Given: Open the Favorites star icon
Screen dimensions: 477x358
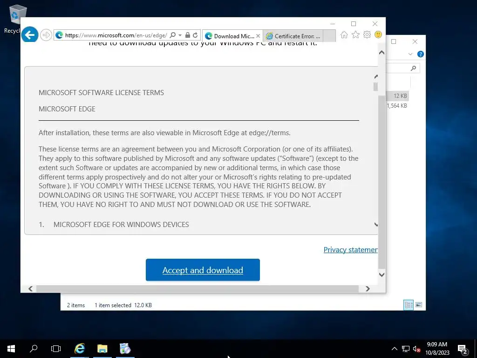Looking at the screenshot, I should click(x=355, y=35).
